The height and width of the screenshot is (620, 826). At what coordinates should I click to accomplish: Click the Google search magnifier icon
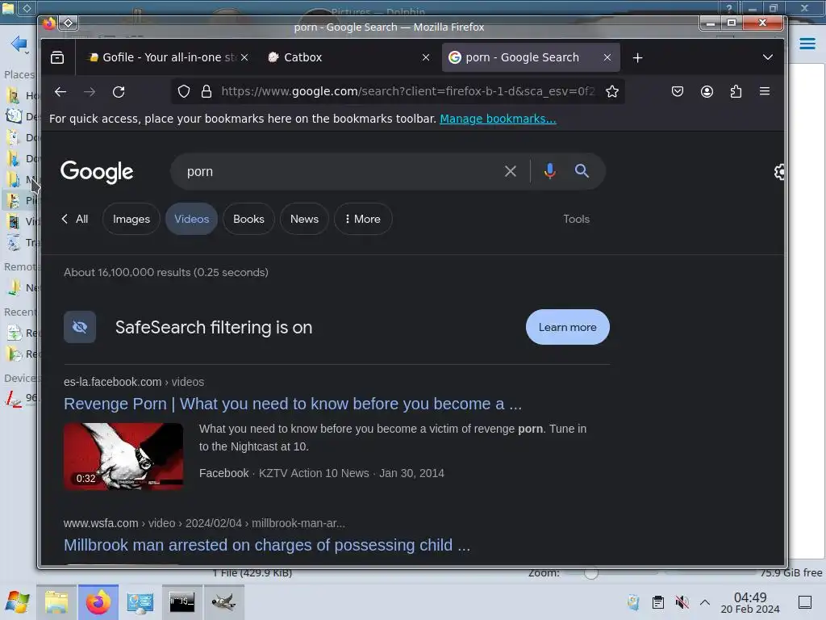(x=582, y=171)
